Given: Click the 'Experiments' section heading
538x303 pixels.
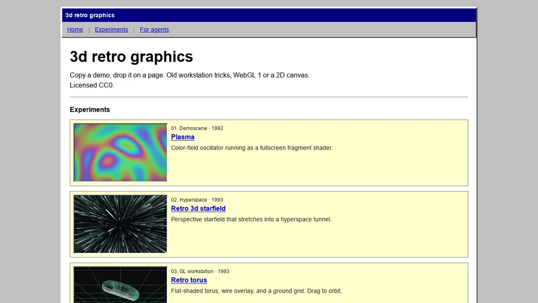Looking at the screenshot, I should [90, 109].
